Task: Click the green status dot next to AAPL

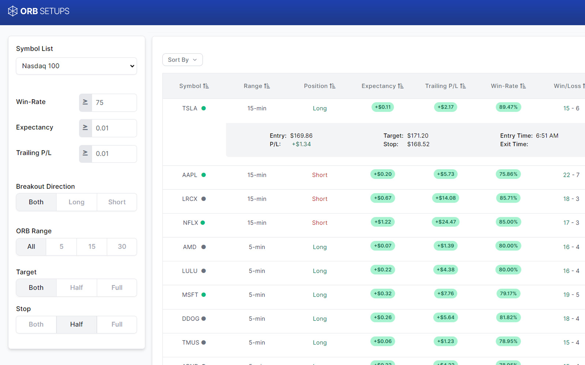Action: point(204,175)
